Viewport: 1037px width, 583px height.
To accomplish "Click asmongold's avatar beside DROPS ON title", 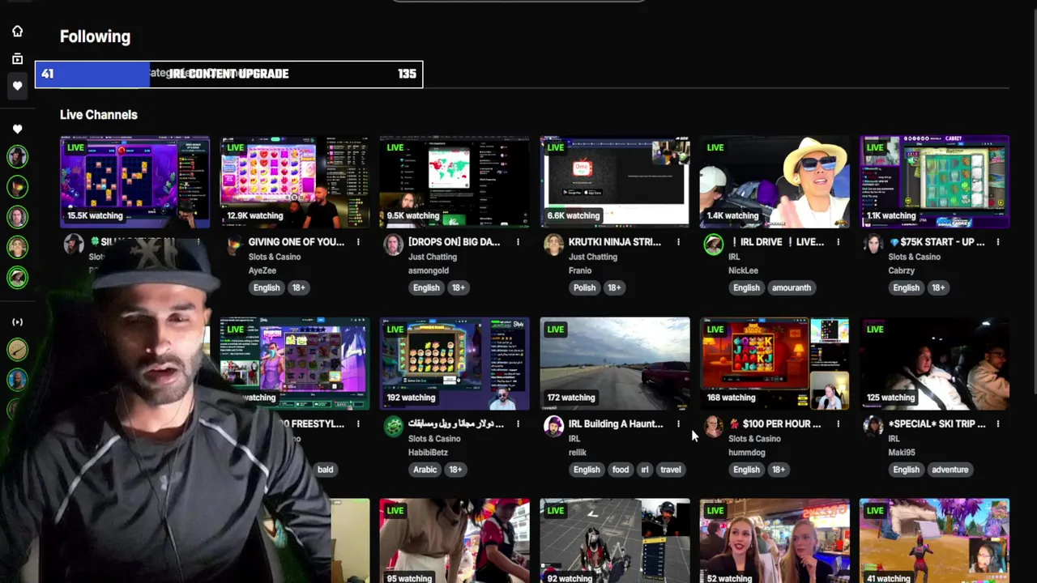I will [393, 245].
